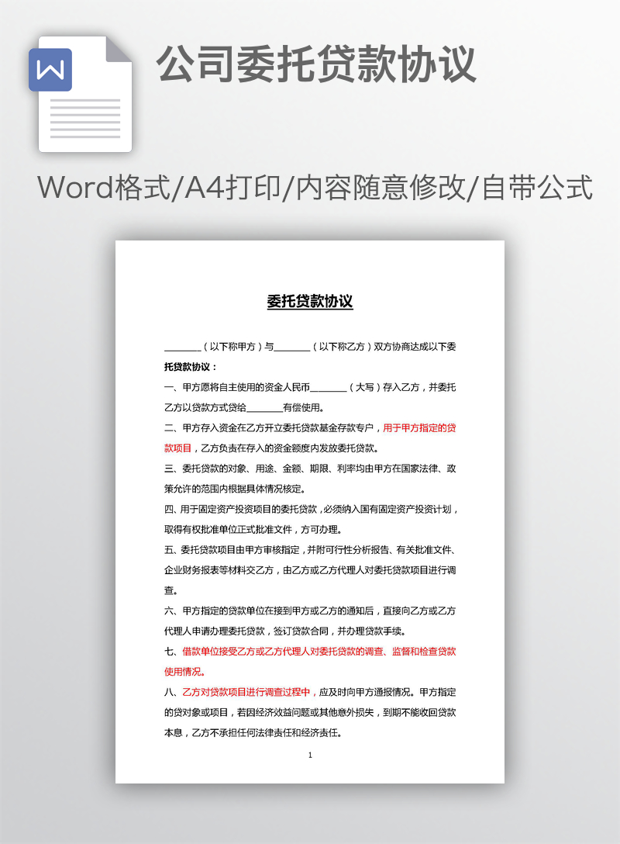
Task: Click the subtitle Word格式/A4打印/内容随意修改/自带公式
Action: [x=315, y=187]
